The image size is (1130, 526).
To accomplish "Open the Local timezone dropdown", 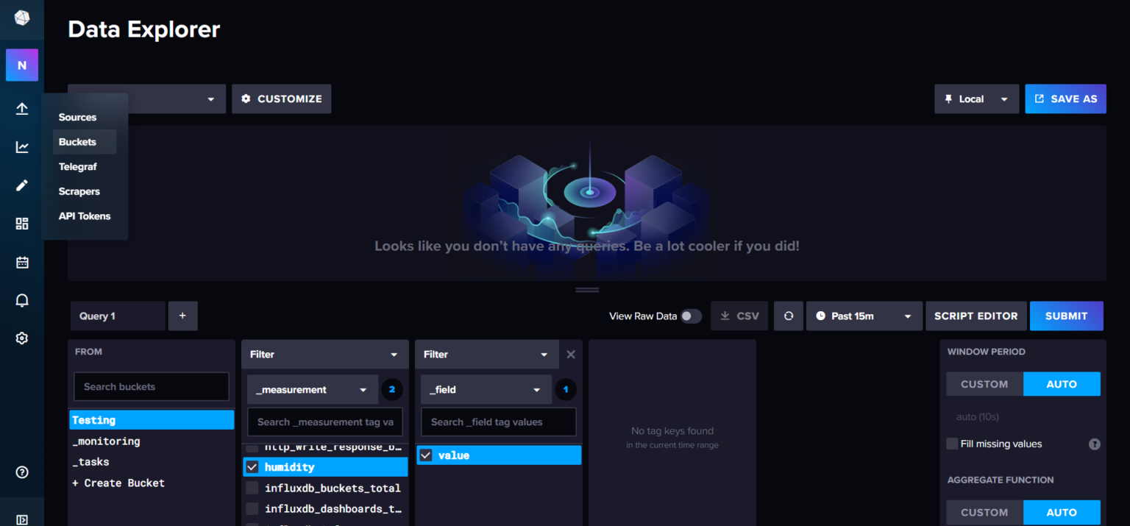I will click(976, 99).
